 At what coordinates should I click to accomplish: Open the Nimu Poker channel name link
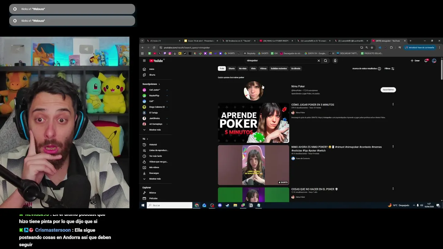298,86
